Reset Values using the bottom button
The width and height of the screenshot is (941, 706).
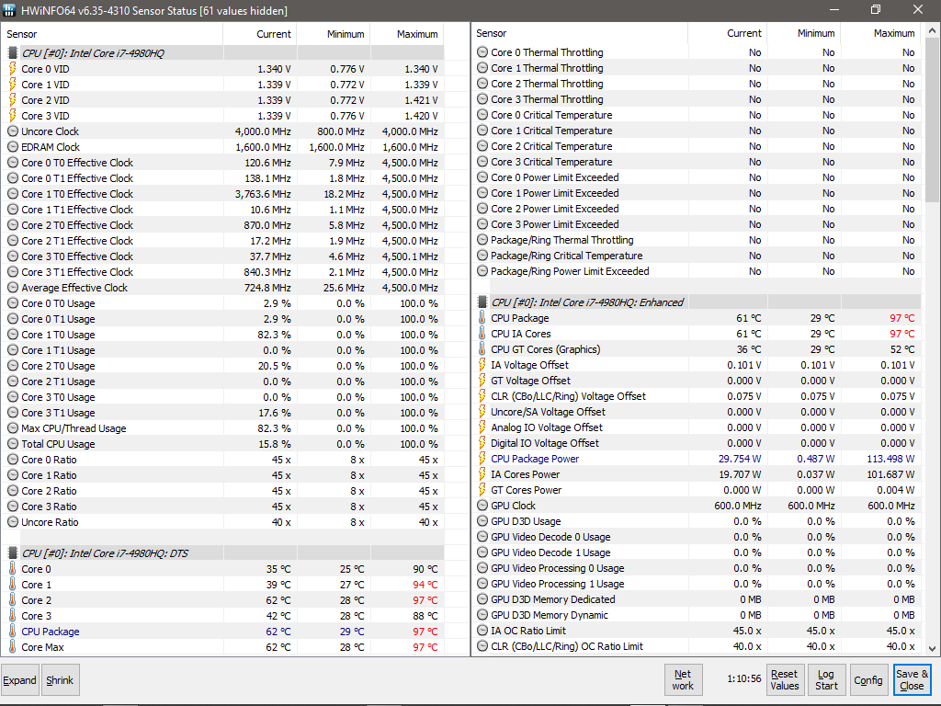click(x=784, y=680)
